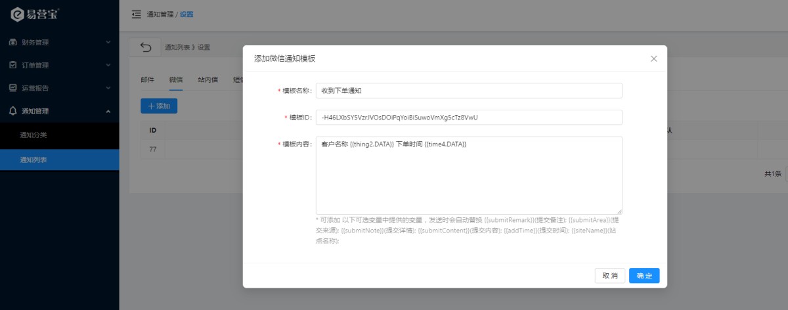Viewport: 788px width, 310px height.
Task: Click the 易营宝 logo icon
Action: click(x=18, y=14)
